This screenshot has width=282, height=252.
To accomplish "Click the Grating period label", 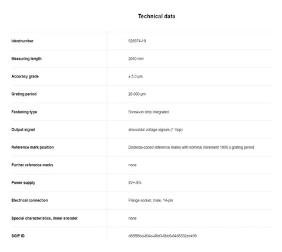I will [24, 94].
